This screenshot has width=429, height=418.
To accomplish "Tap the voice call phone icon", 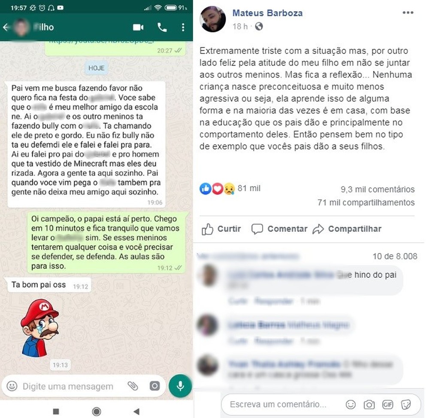I will (x=162, y=27).
